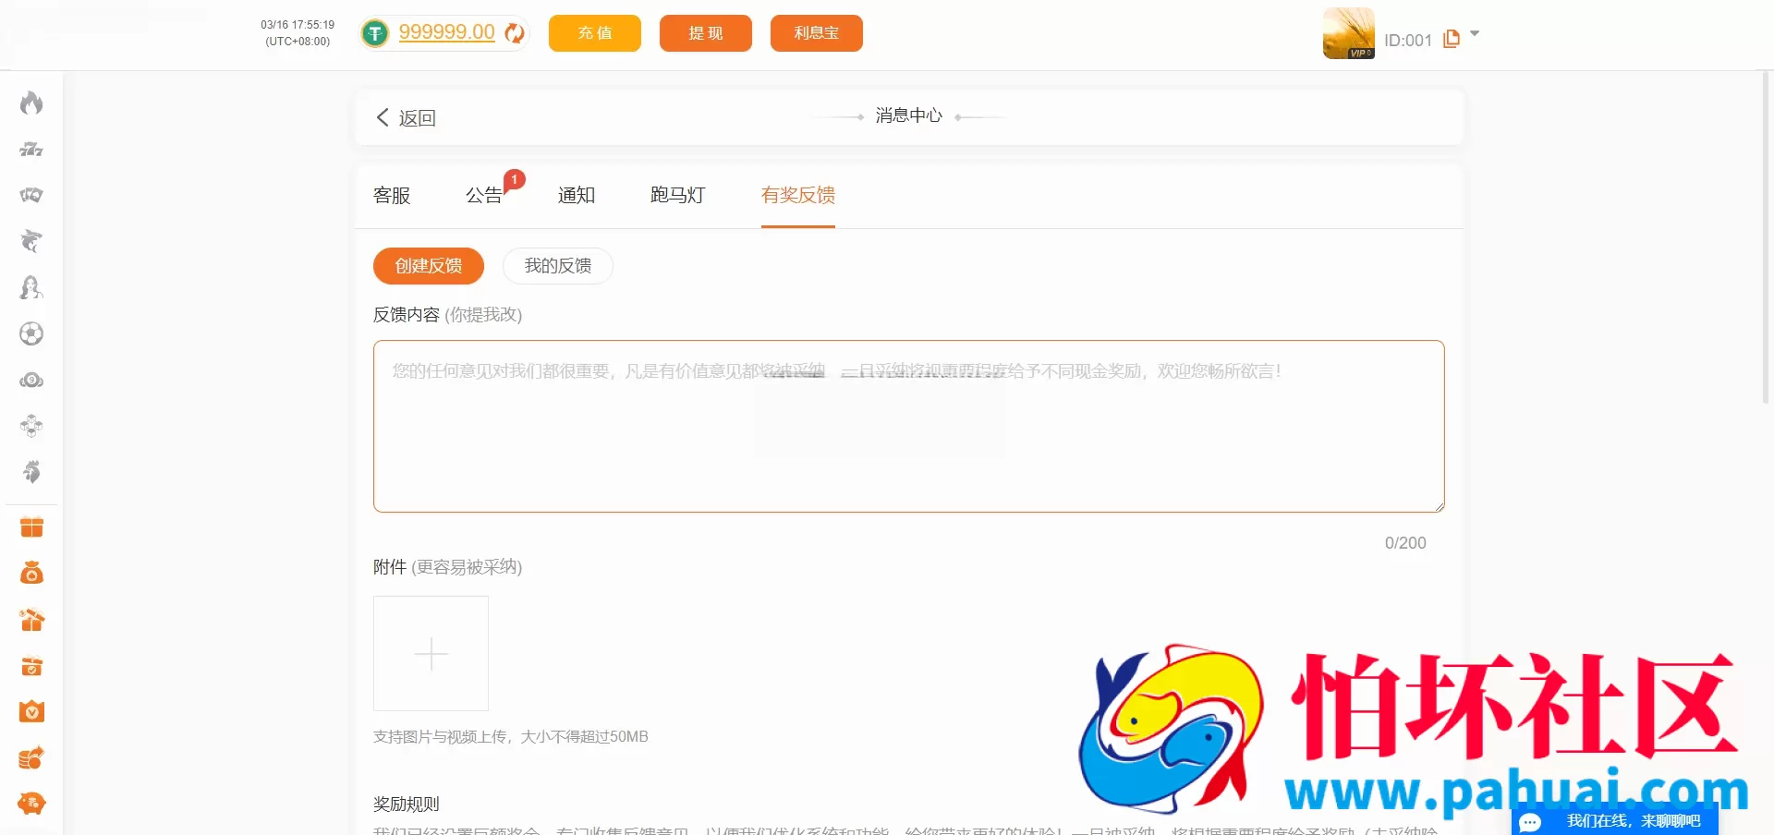Open the gift box with checkmark icon
This screenshot has height=835, width=1774.
pos(31,666)
